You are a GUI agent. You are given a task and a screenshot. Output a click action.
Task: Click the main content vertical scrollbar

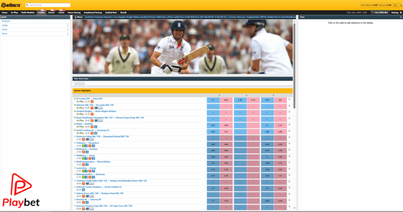(x=294, y=65)
